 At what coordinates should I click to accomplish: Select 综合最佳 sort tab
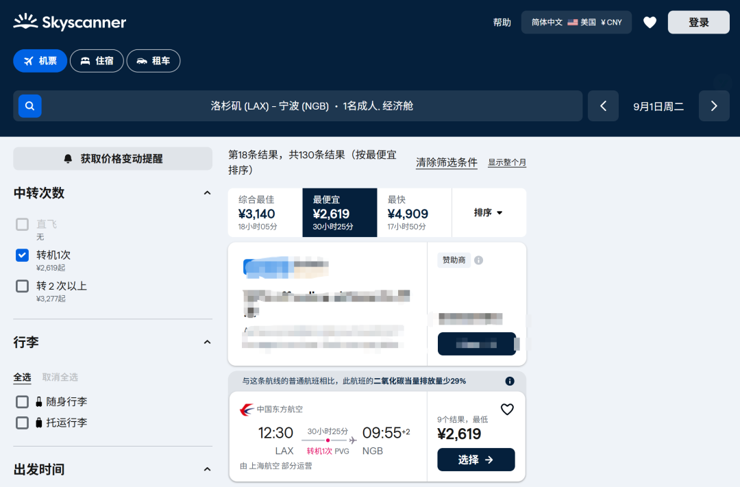(x=265, y=212)
